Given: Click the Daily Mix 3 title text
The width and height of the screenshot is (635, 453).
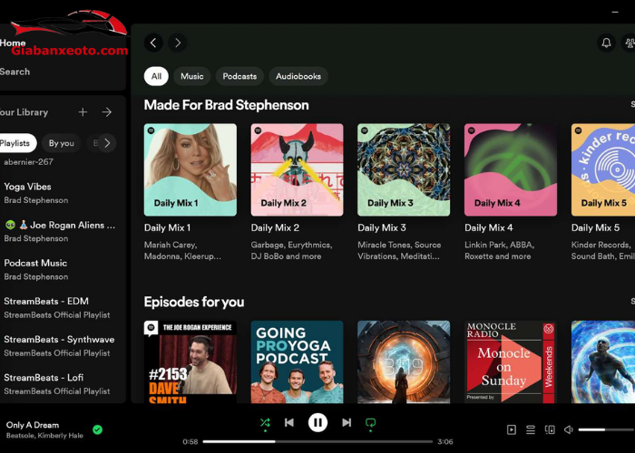Looking at the screenshot, I should 382,227.
